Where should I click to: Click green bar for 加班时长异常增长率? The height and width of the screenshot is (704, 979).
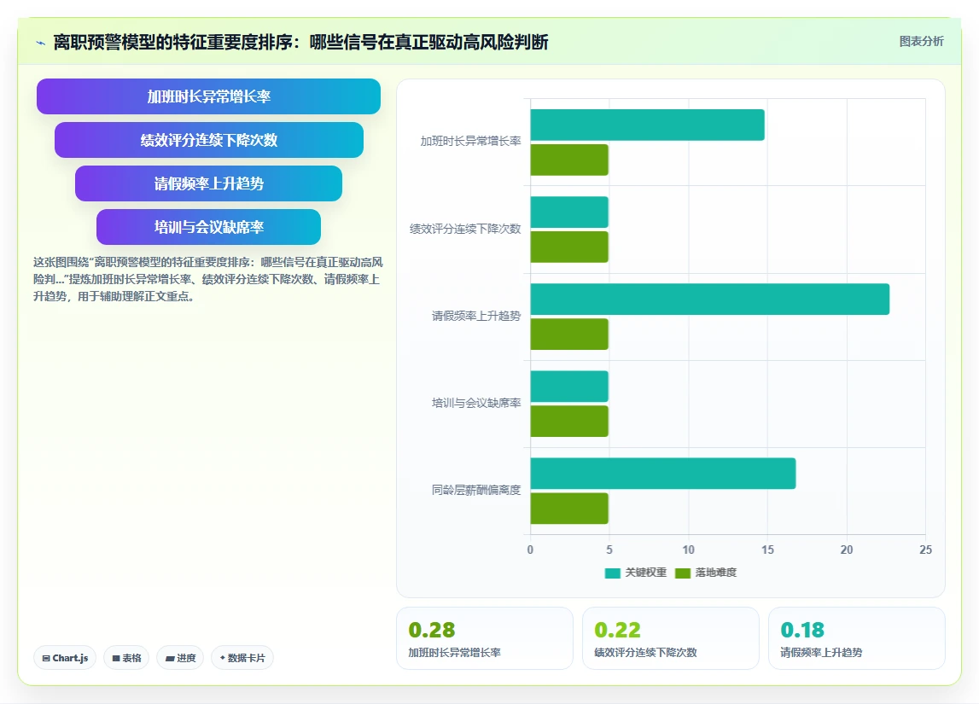coord(569,160)
